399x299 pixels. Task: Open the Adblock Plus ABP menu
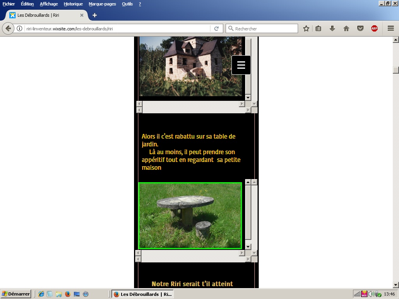374,28
